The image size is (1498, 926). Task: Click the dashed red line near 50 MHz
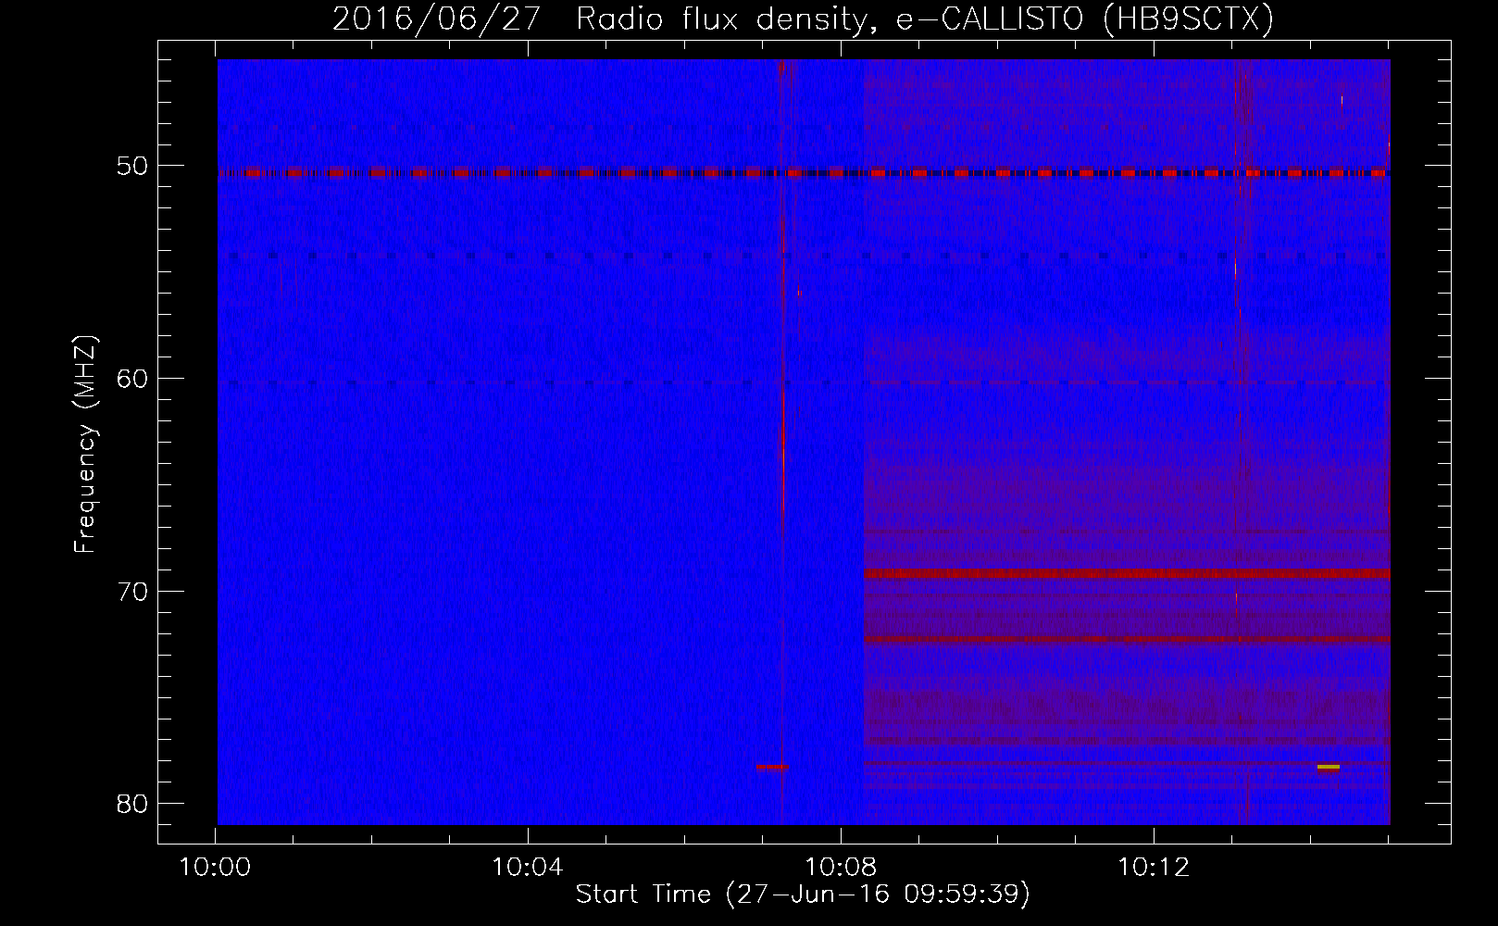click(x=804, y=172)
